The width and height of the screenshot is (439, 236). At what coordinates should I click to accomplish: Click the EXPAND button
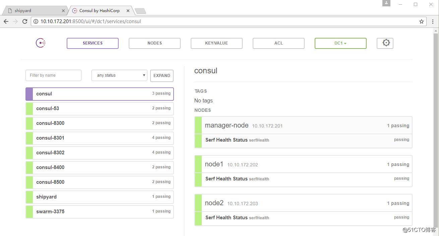[x=162, y=76]
